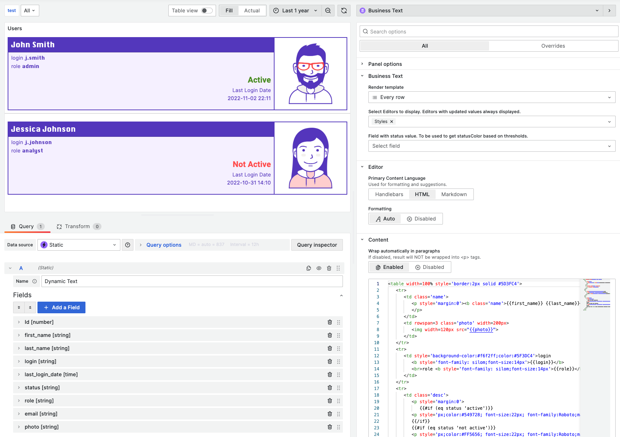Screen dimensions: 620x437
Task: Click Jessica Johnson's avatar image
Action: (311, 158)
